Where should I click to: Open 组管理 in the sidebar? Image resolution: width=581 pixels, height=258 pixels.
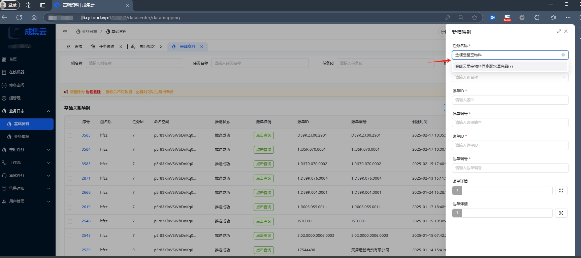pos(15,98)
